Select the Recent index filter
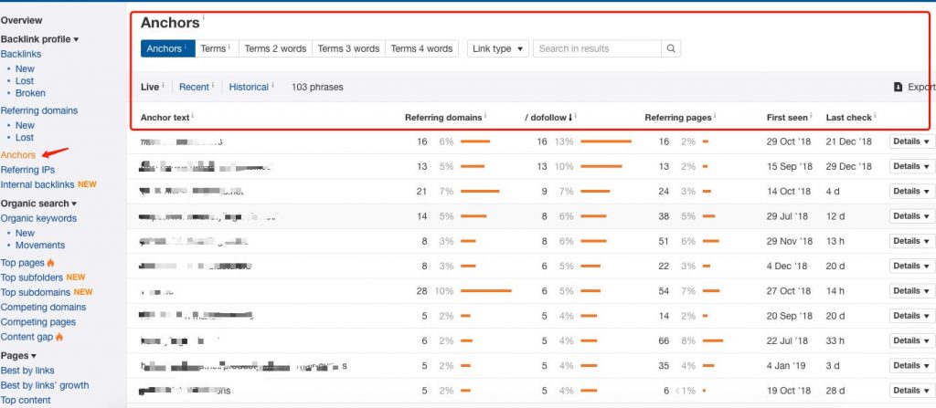 point(194,87)
